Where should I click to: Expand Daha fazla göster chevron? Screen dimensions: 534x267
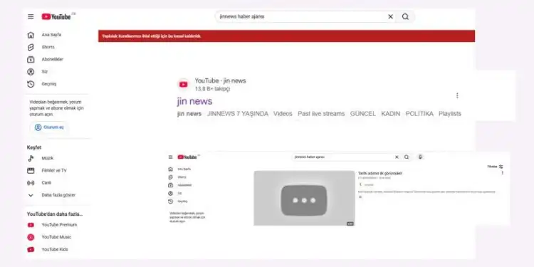31,195
